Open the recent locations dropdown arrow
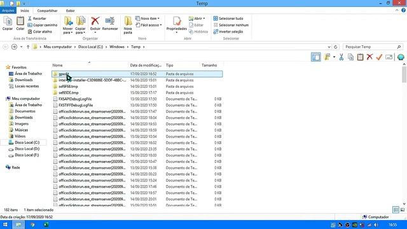The height and width of the screenshot is (229, 407). pyautogui.click(x=21, y=46)
